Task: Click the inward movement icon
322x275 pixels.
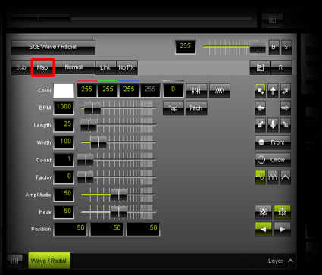Action: [264, 212]
